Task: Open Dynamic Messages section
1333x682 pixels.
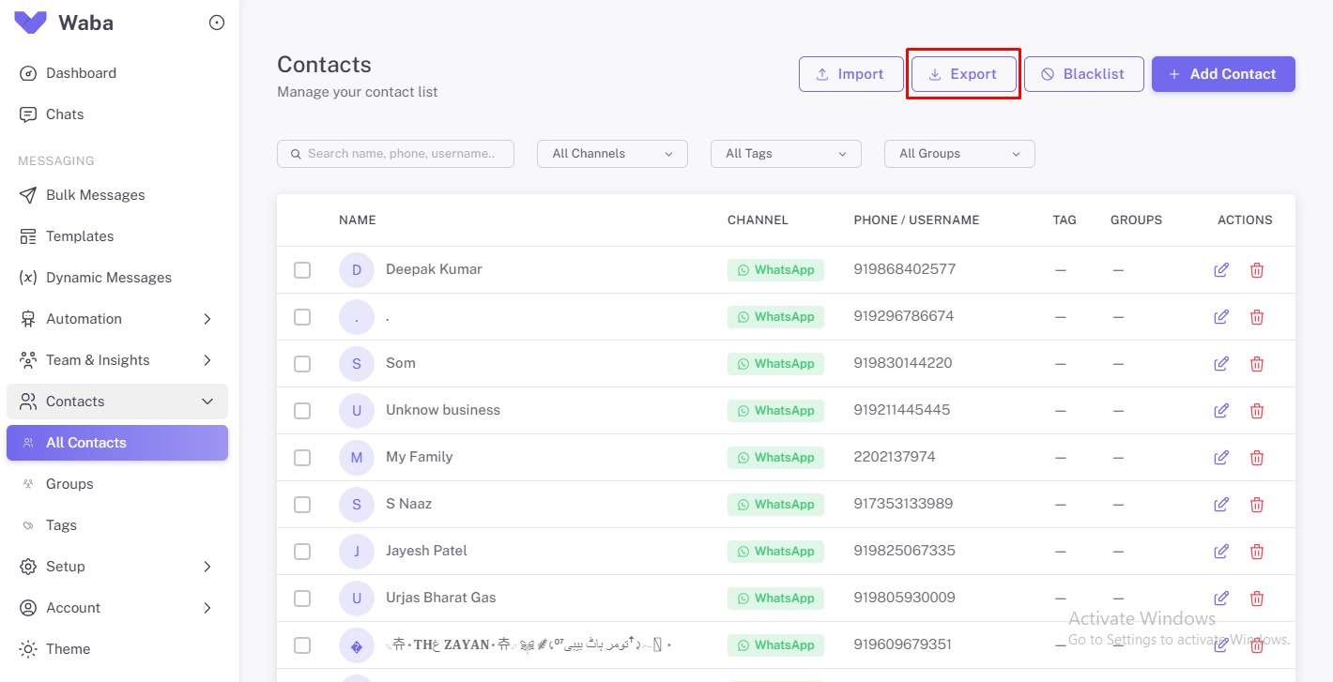Action: coord(109,277)
